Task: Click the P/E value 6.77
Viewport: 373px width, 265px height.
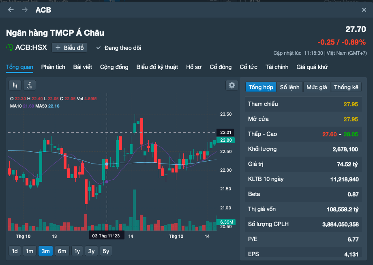Action: (x=353, y=239)
